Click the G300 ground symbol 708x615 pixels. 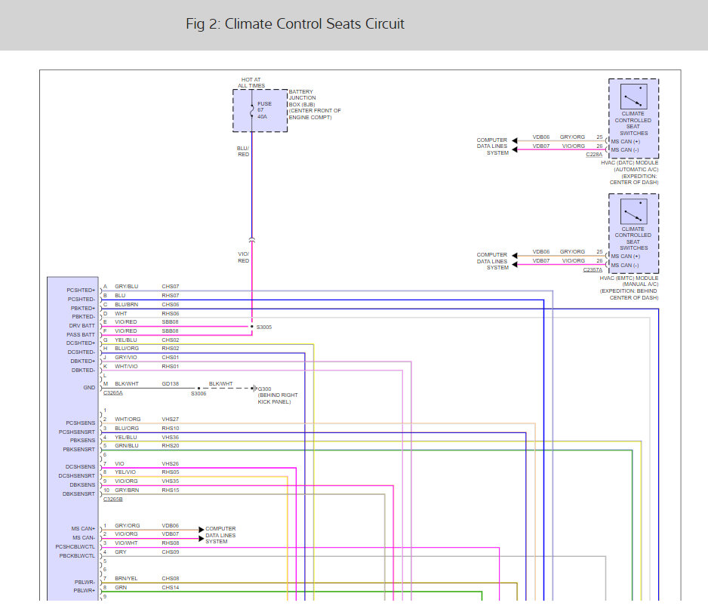point(254,389)
